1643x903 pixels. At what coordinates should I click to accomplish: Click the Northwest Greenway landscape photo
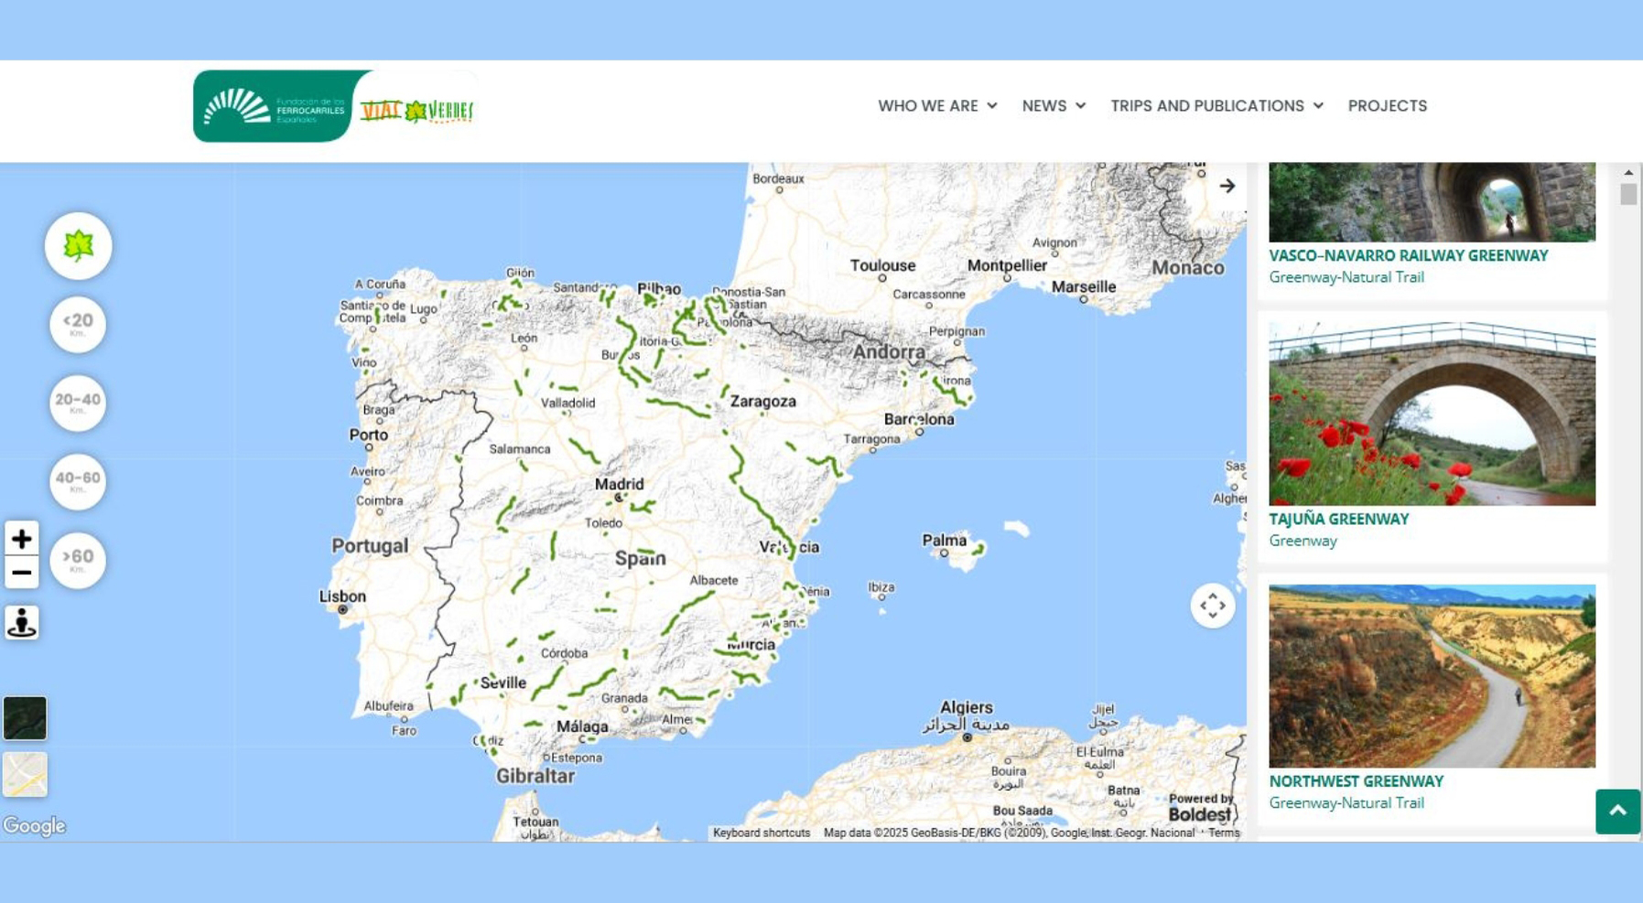coord(1432,676)
